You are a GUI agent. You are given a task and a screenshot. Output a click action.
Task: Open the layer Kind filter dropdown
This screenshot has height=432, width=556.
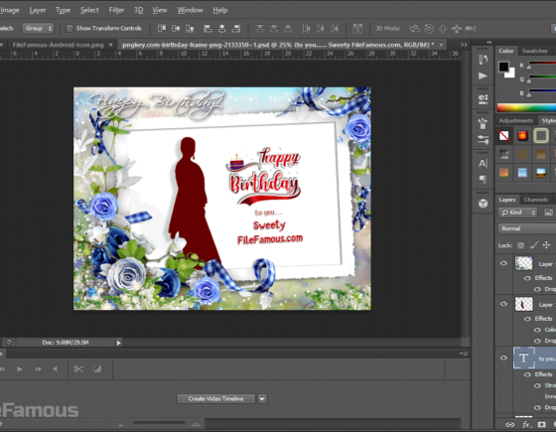pyautogui.click(x=517, y=213)
